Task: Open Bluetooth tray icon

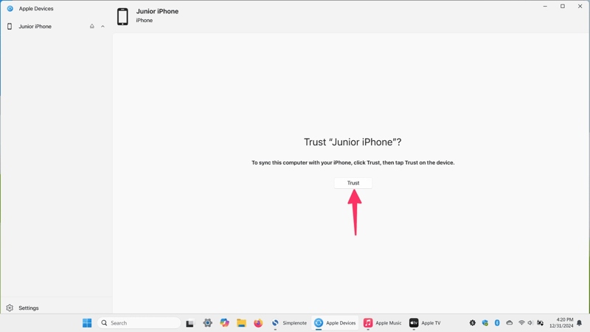Action: click(x=497, y=323)
